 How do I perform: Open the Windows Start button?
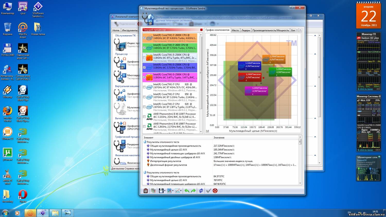pyautogui.click(x=5, y=213)
